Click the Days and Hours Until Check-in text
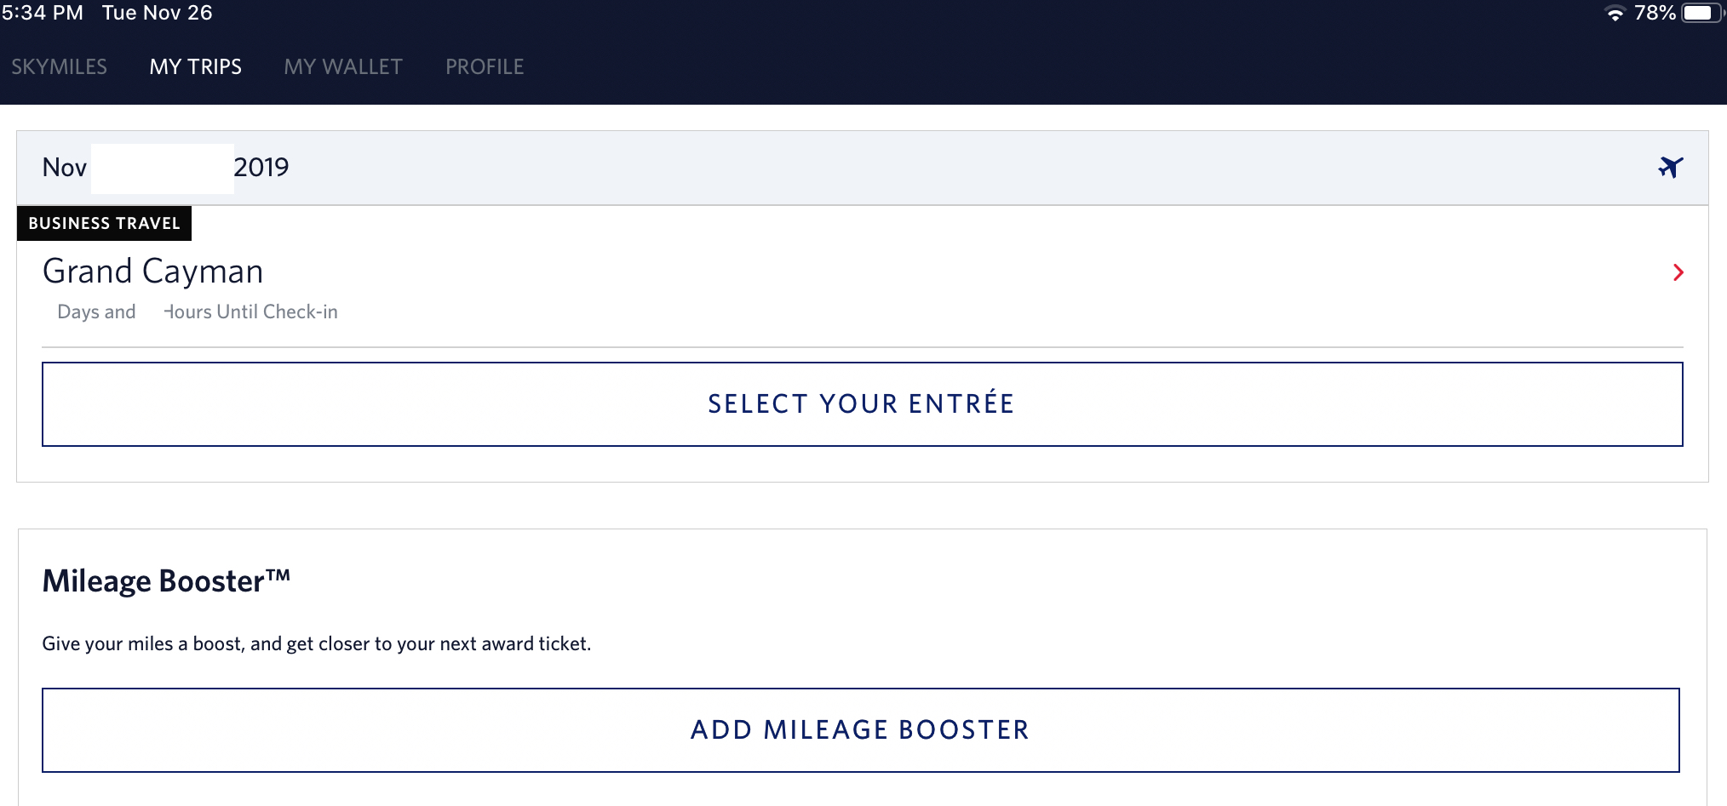This screenshot has height=806, width=1727. click(x=196, y=312)
